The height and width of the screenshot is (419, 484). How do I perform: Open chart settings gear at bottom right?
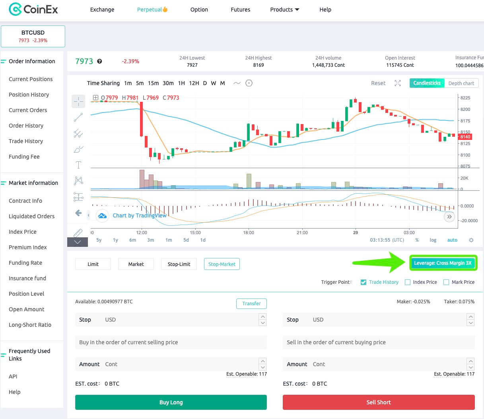click(x=471, y=240)
